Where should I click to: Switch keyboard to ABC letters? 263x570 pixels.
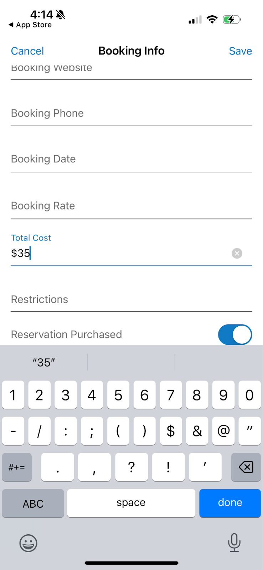(x=33, y=503)
